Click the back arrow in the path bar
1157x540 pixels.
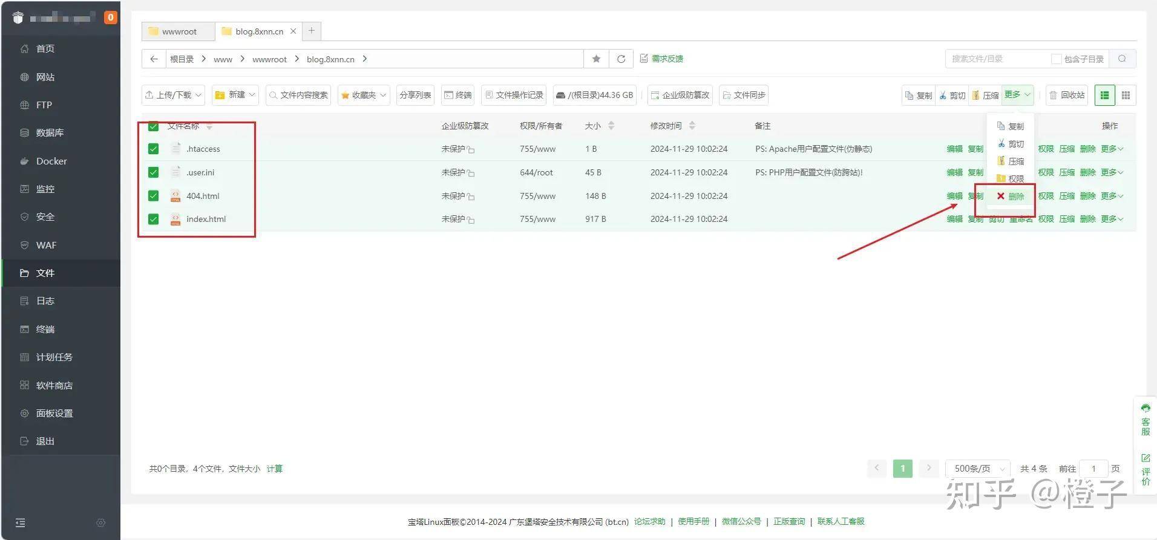click(154, 59)
